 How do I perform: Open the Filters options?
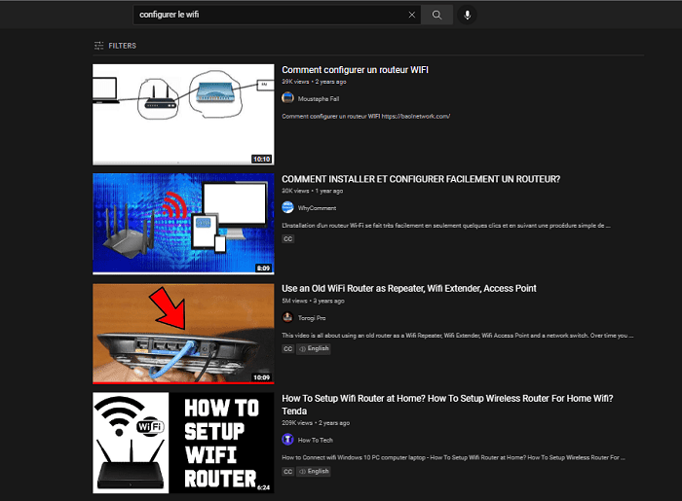(x=115, y=46)
